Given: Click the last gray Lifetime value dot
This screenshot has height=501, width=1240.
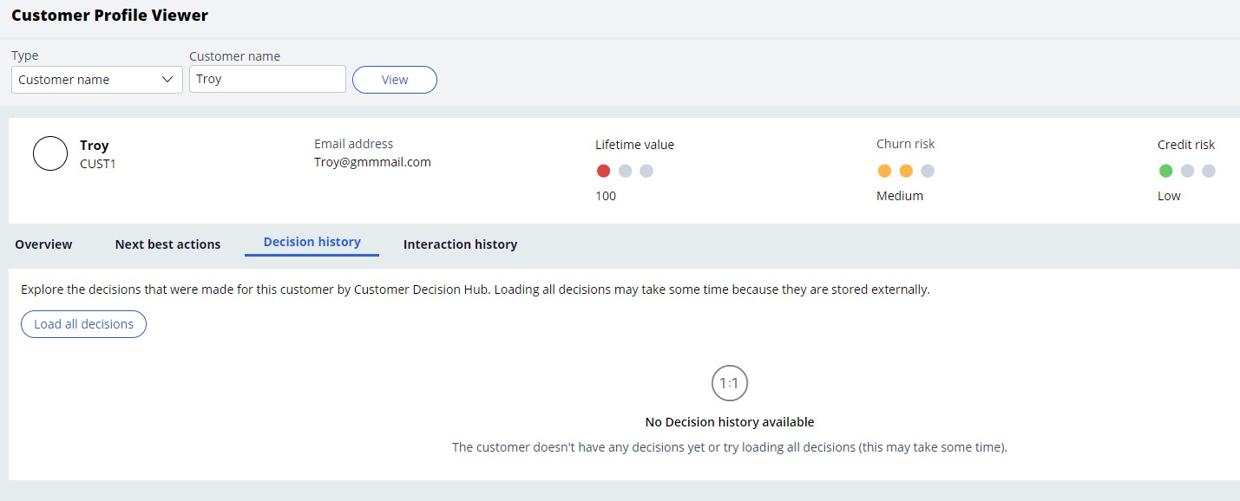Looking at the screenshot, I should tap(646, 171).
